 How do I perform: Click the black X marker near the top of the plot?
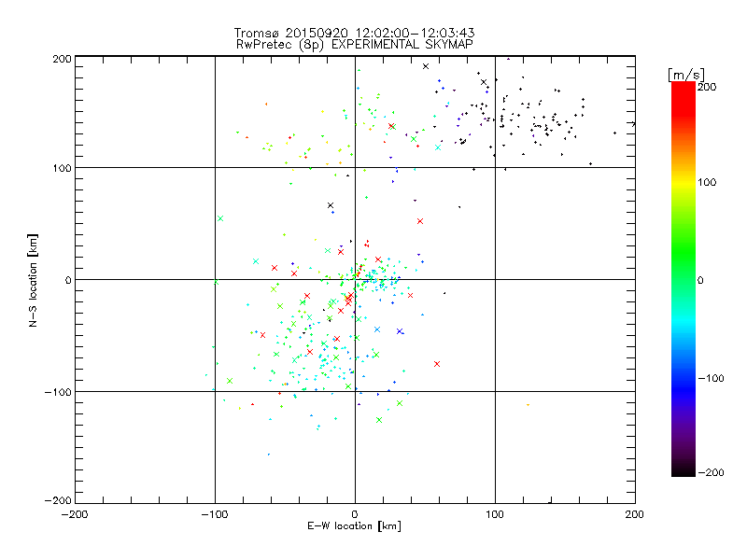[426, 66]
